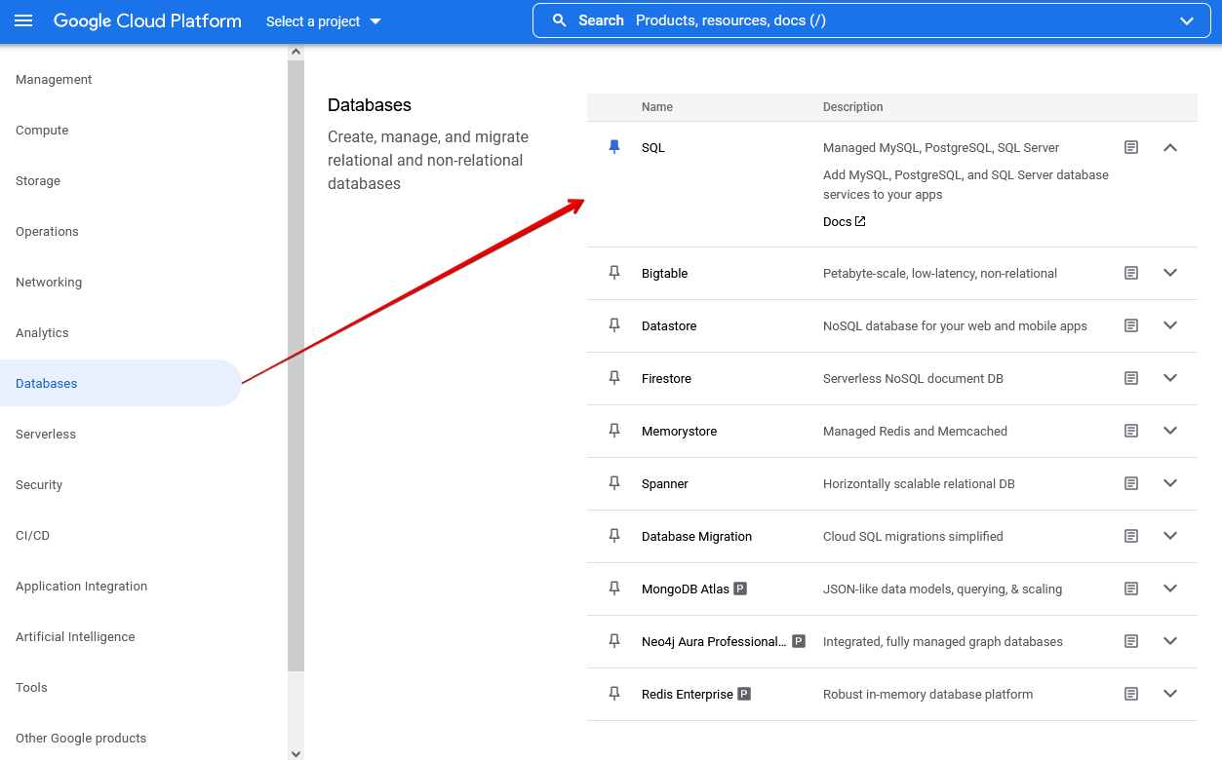Open the Firestore product link
The image size is (1222, 760).
666,379
